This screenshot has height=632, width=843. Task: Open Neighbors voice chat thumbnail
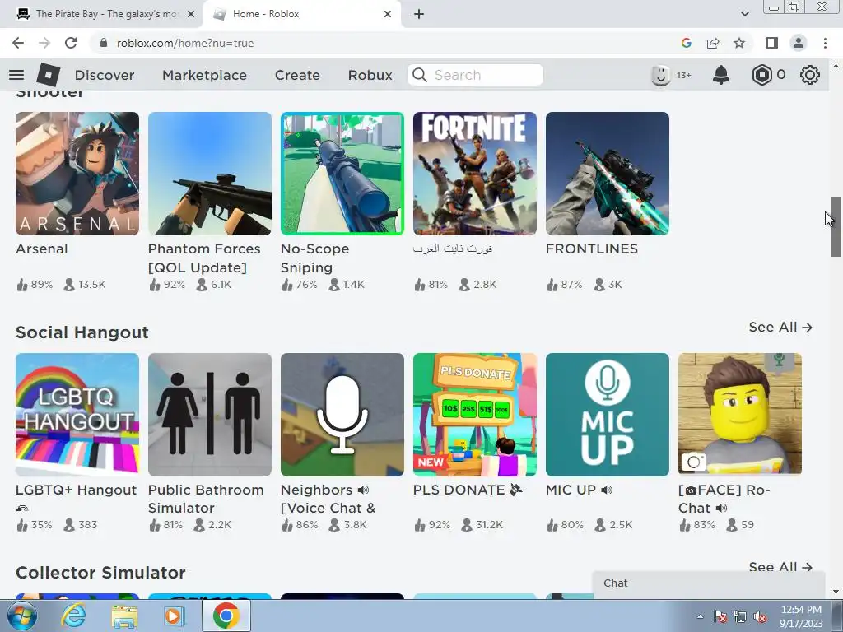[x=342, y=415]
